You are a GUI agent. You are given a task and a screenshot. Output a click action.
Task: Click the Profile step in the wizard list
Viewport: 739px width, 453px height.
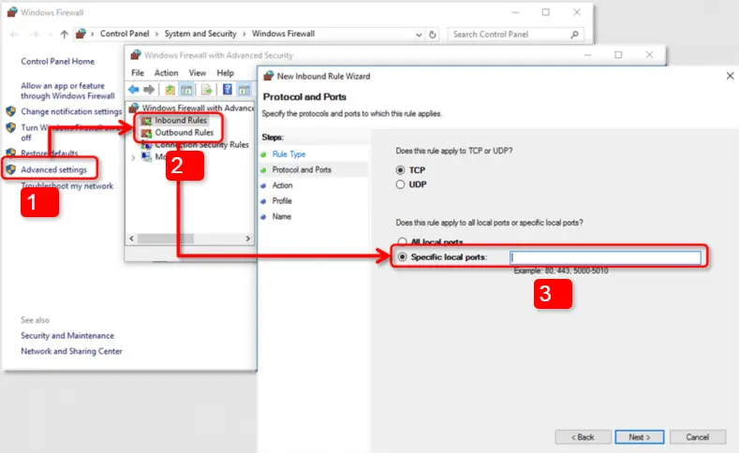coord(282,201)
